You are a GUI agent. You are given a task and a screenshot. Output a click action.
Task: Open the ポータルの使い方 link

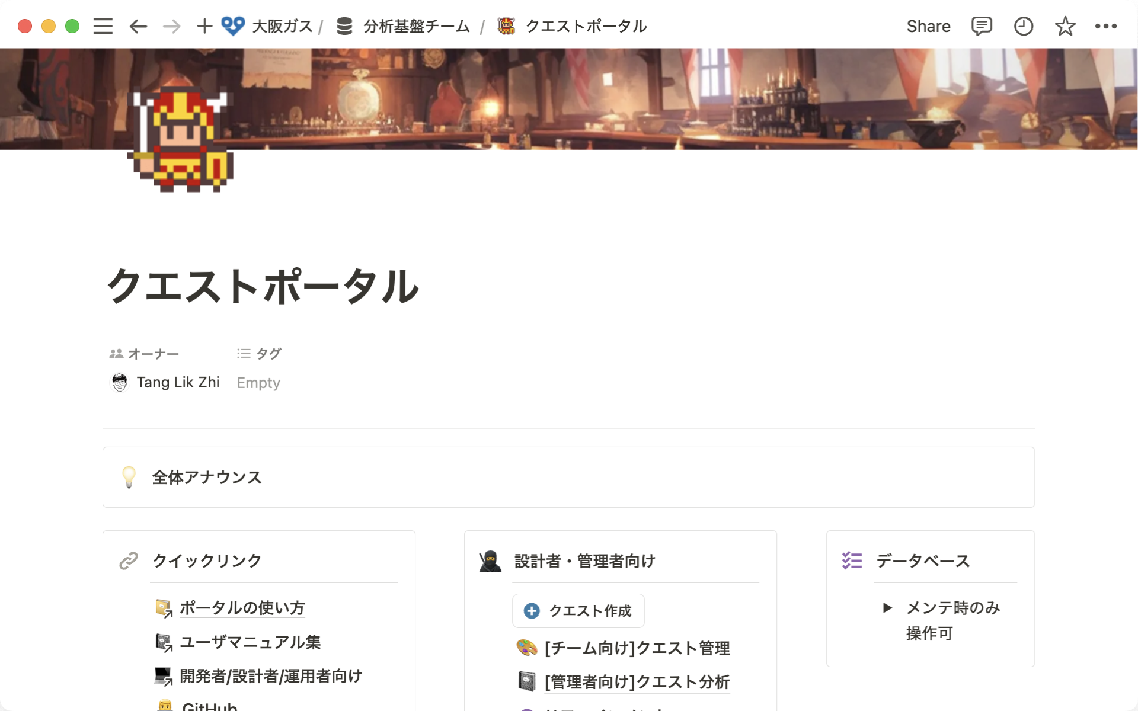tap(242, 608)
